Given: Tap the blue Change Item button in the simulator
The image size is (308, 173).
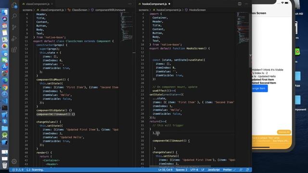Looking at the screenshot, I should (260, 88).
